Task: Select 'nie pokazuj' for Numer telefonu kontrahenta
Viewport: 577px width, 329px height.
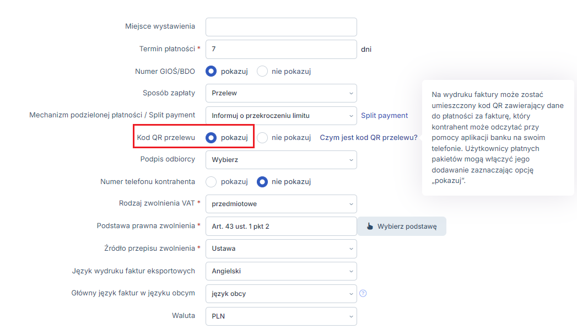Action: point(262,182)
